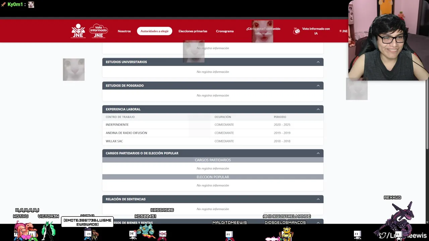Click the WILLAX SAC row
Viewport: 429px width, 241px height.
[x=213, y=141]
